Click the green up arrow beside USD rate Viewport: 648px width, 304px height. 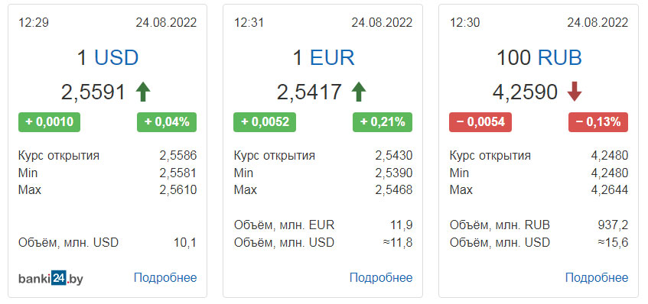pyautogui.click(x=143, y=92)
